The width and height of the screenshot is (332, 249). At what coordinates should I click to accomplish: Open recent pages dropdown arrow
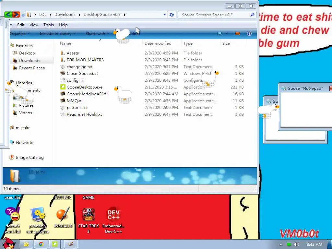23,15
